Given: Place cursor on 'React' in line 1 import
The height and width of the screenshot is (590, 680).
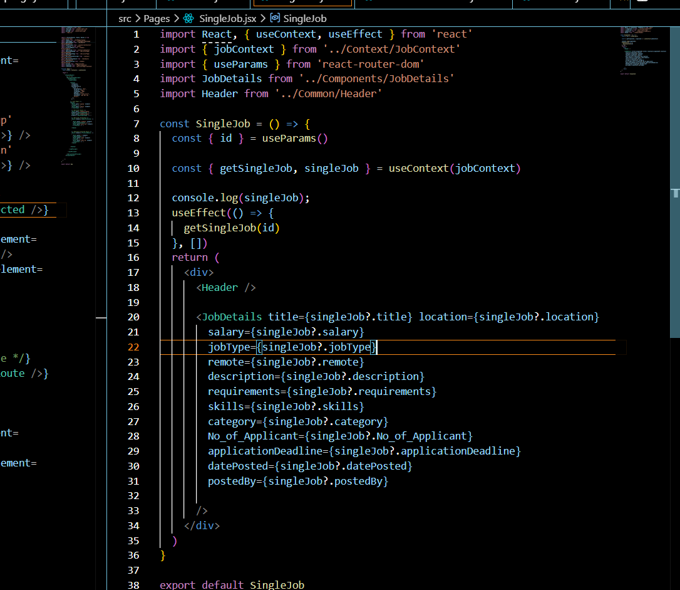Looking at the screenshot, I should (x=217, y=34).
